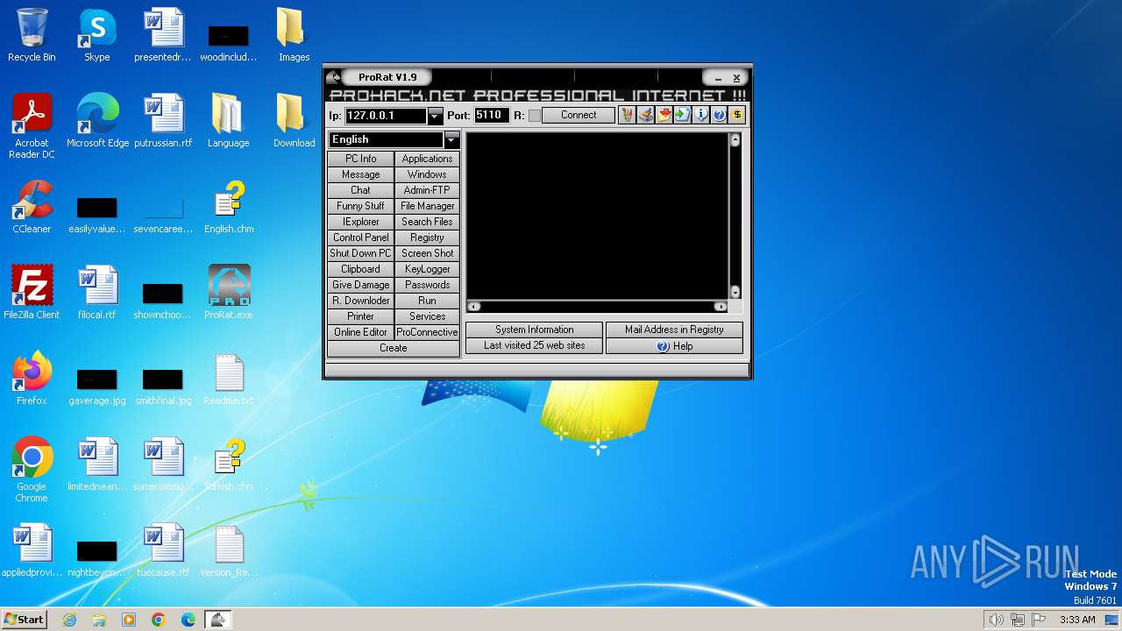The height and width of the screenshot is (631, 1122).
Task: Select the putrussian.rtf document icon
Action: pos(163,121)
